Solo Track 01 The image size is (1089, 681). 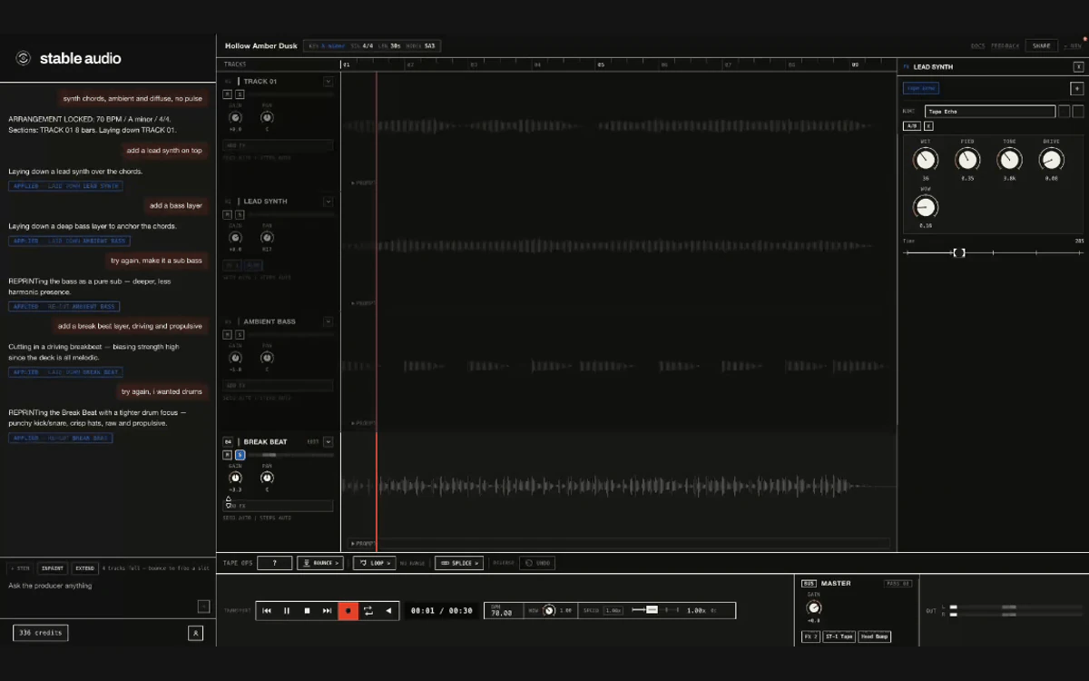pyautogui.click(x=240, y=94)
